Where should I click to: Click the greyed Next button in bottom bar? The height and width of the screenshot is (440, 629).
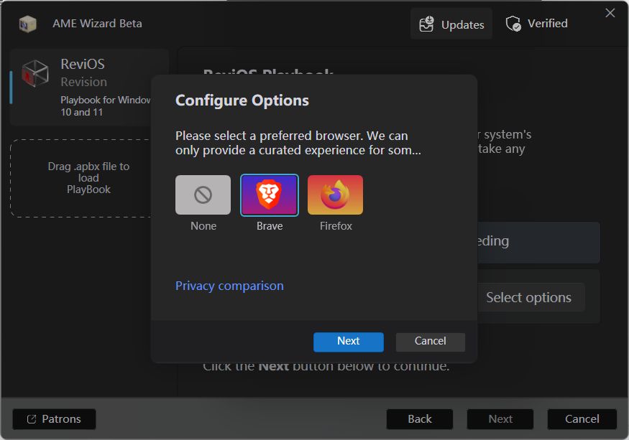point(500,419)
